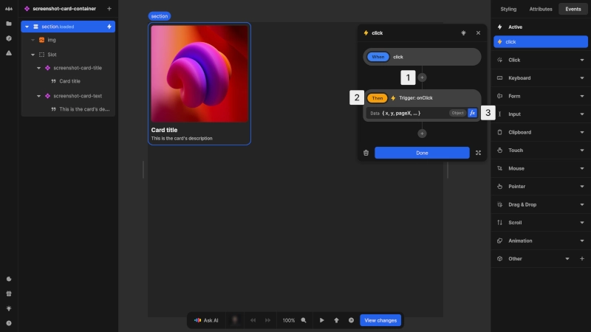591x332 pixels.
Task: Click the user avatar in bottom toolbar
Action: (235, 320)
